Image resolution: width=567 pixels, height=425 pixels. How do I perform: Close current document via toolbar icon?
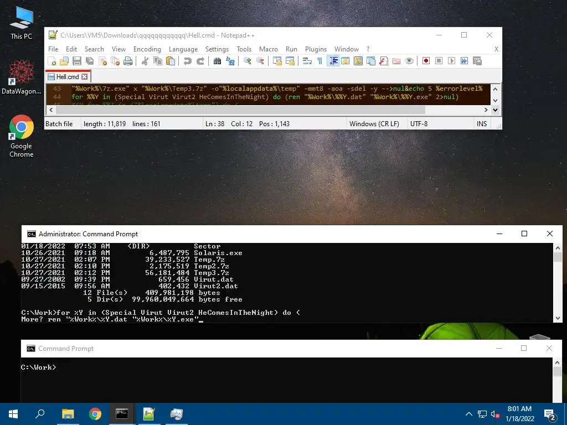click(x=102, y=61)
